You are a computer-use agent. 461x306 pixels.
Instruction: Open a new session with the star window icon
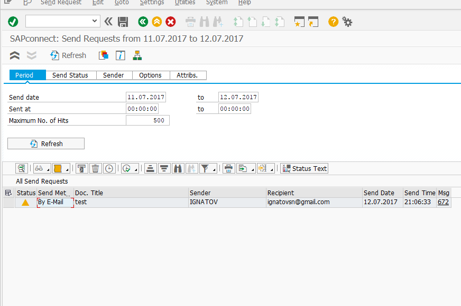[299, 22]
